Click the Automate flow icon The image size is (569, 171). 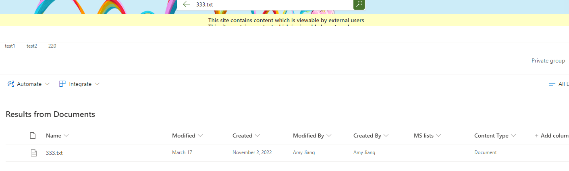click(x=11, y=84)
